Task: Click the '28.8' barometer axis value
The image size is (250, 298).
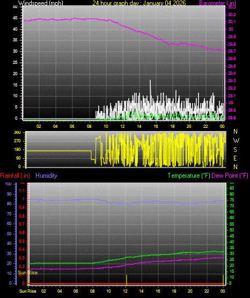Action: pyautogui.click(x=232, y=118)
